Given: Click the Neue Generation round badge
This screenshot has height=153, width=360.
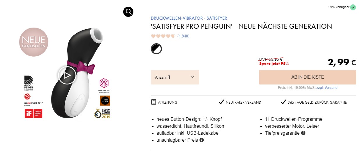Looking at the screenshot, I should pos(34,42).
